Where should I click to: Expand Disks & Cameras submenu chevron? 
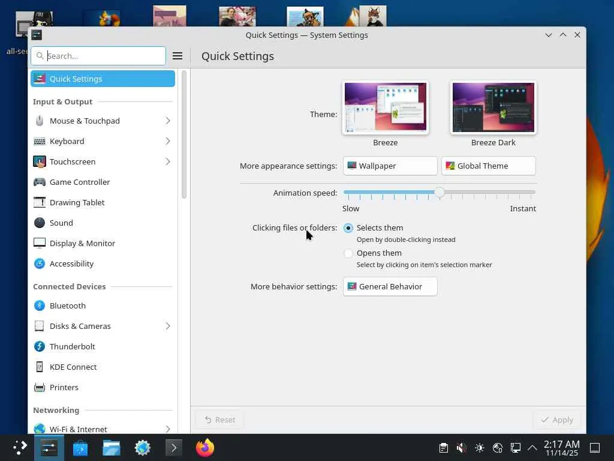pyautogui.click(x=168, y=326)
